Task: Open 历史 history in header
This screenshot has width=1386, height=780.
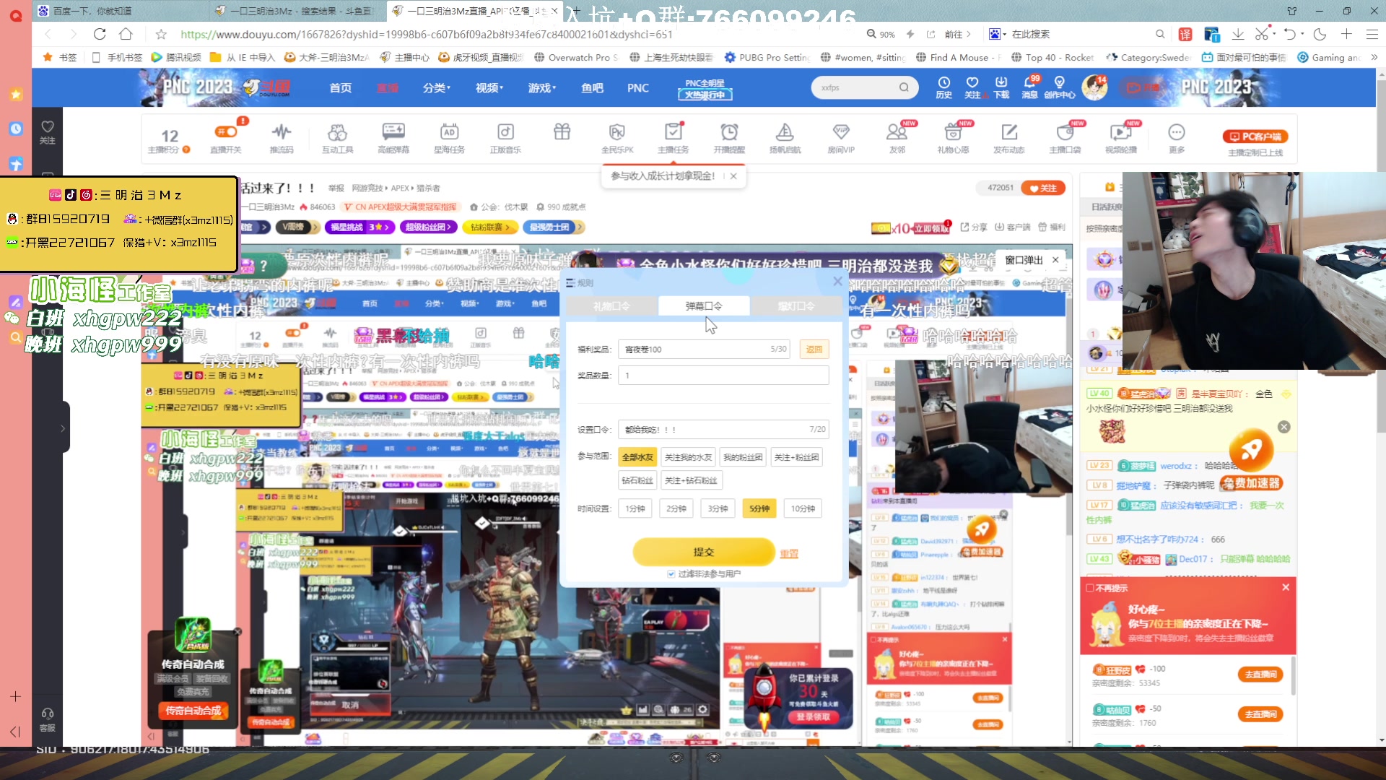Action: point(943,87)
